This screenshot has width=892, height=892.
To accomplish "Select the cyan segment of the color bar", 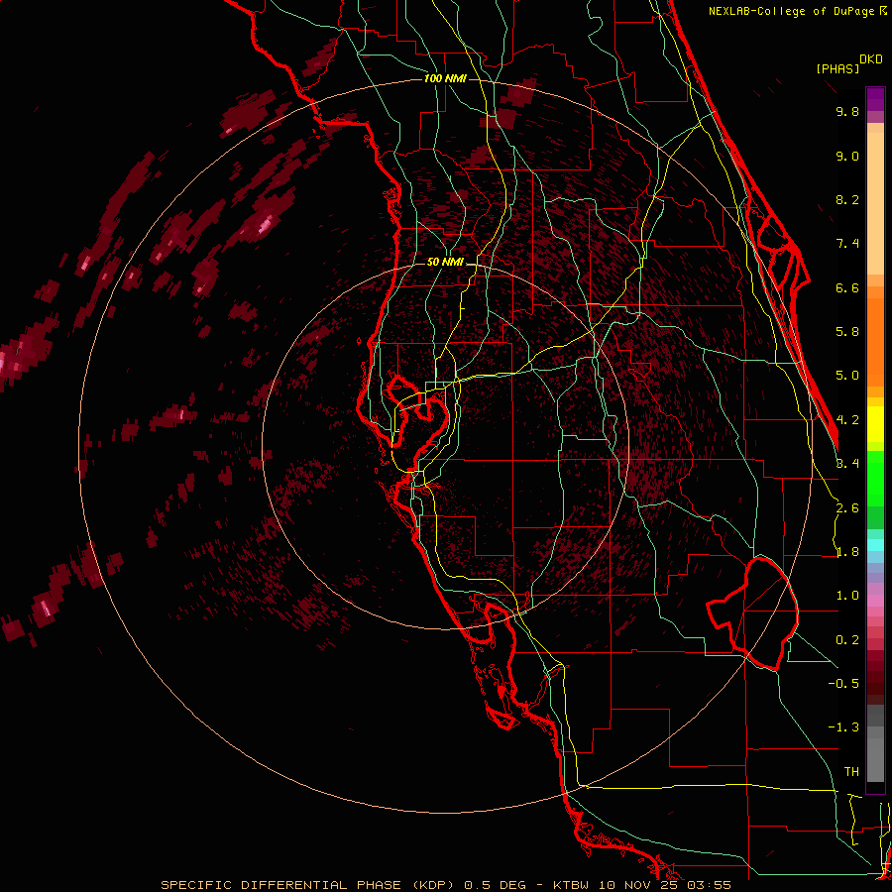I will [875, 545].
